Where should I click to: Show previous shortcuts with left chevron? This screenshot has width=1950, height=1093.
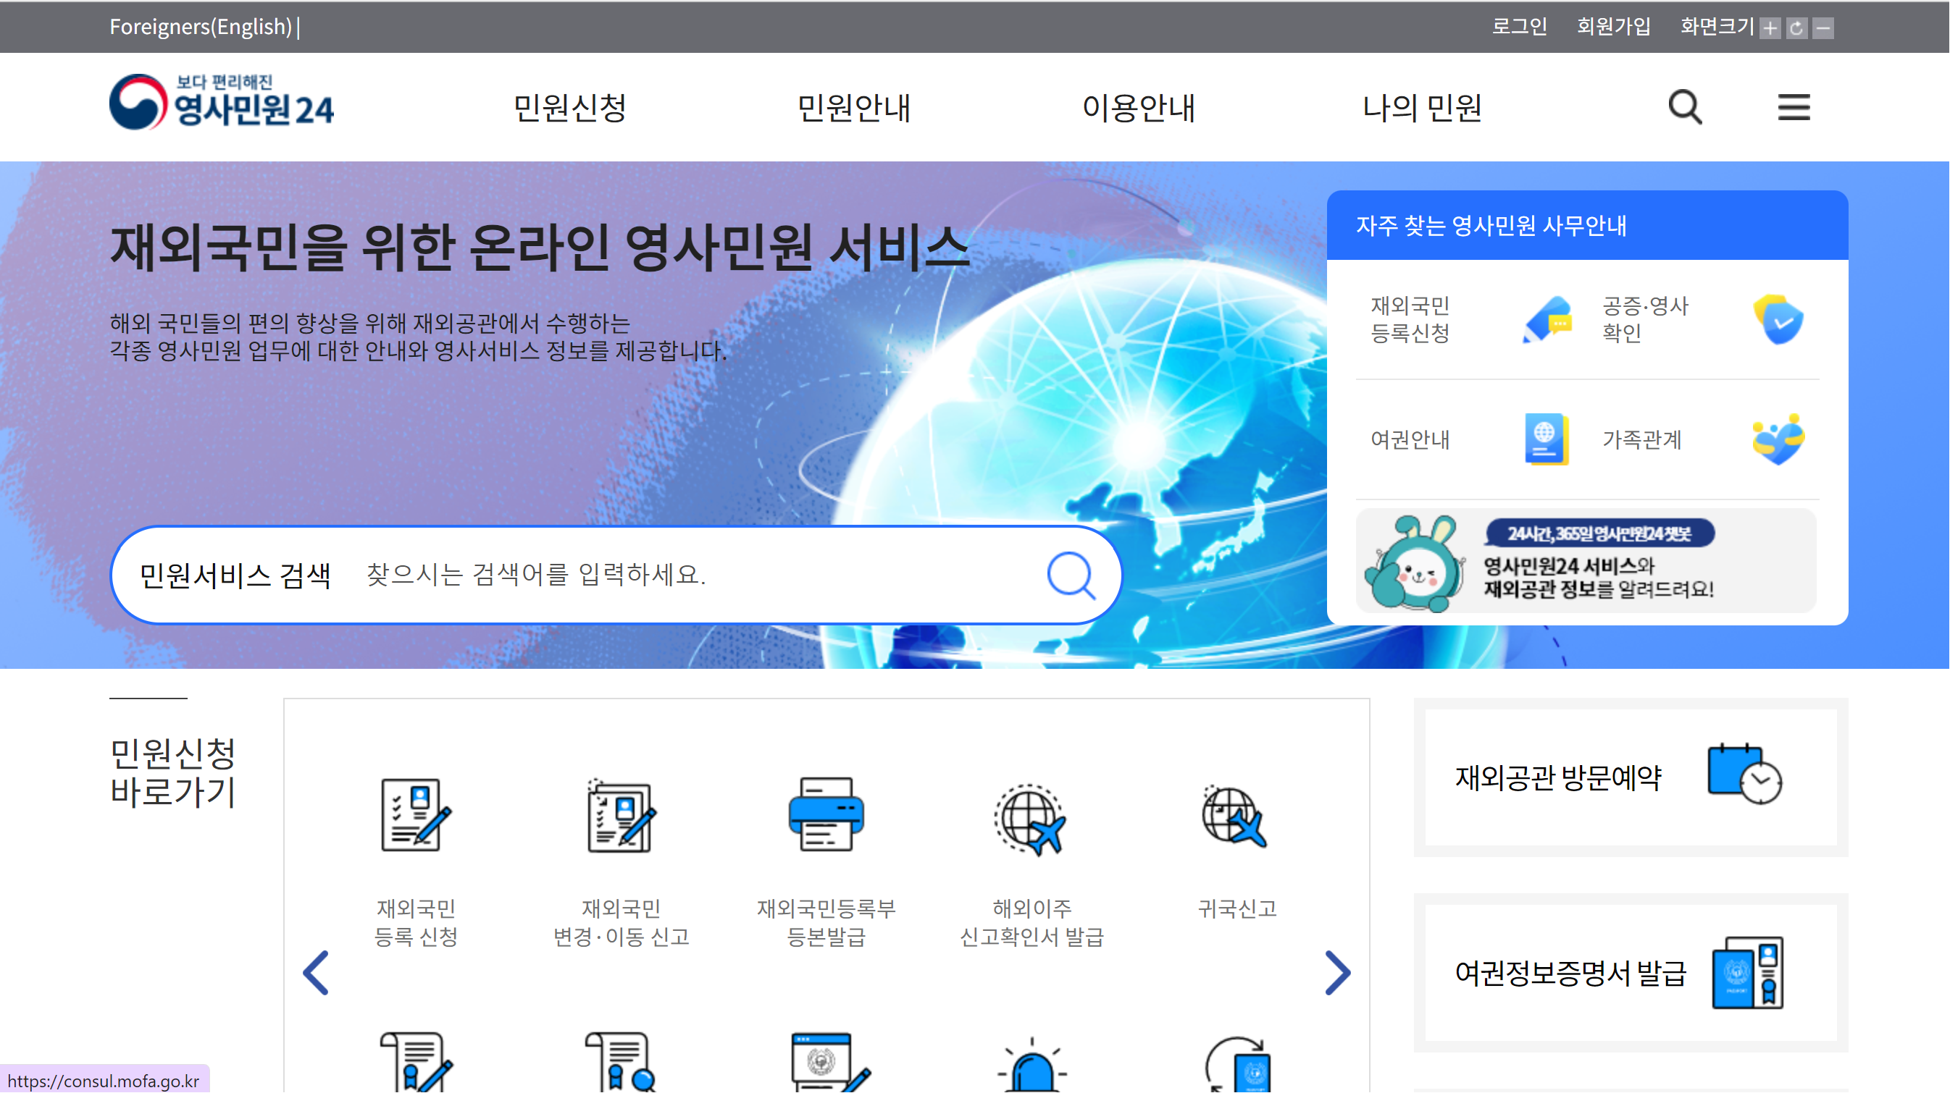tap(316, 973)
